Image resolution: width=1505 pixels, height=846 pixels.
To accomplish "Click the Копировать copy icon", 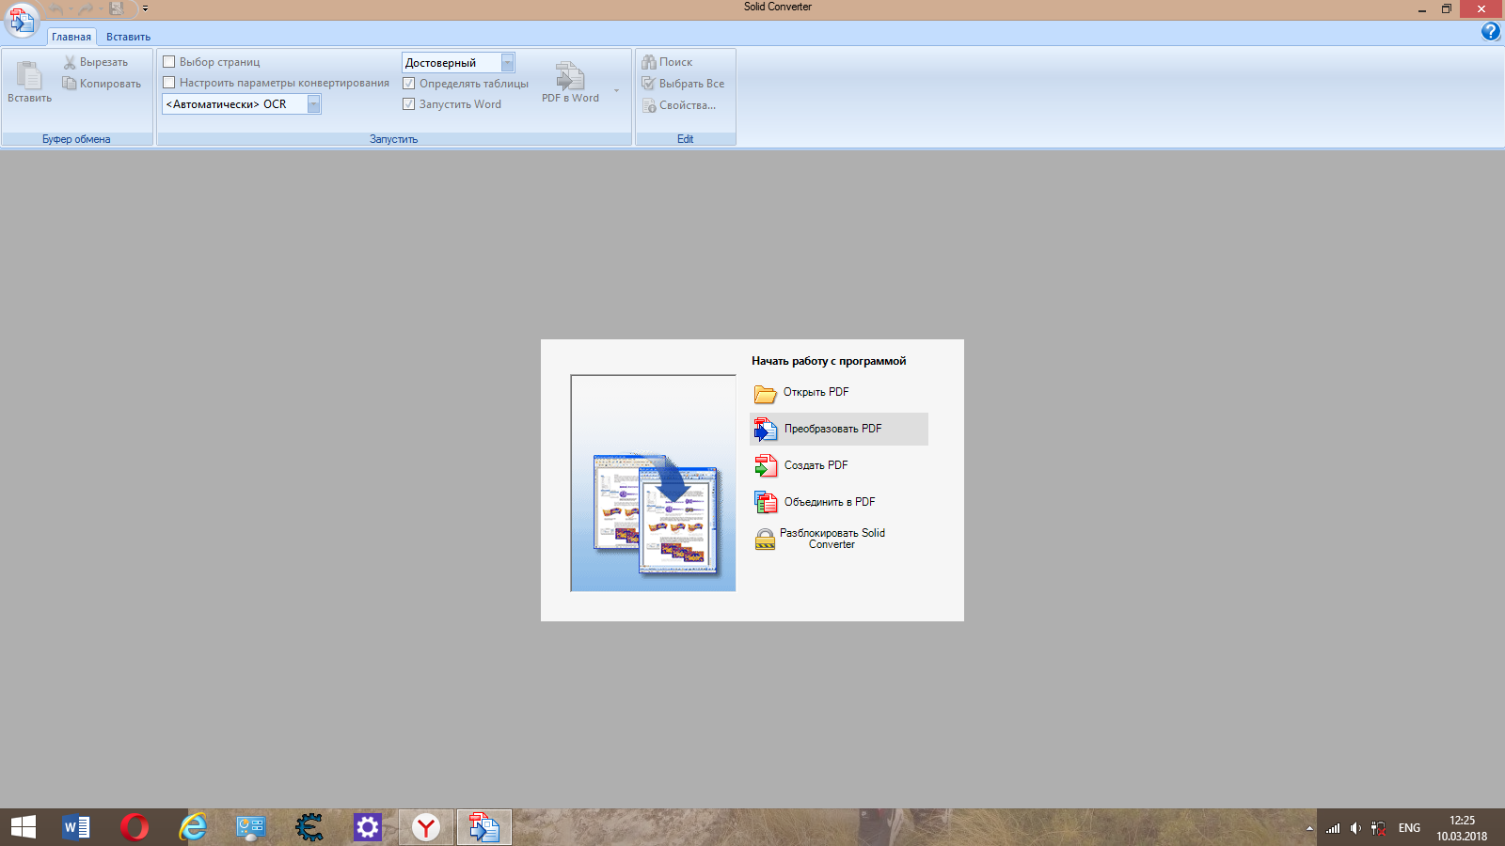I will click(70, 84).
